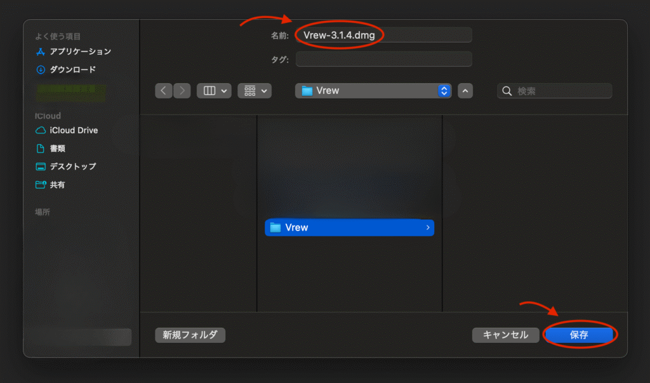650x383 pixels.
Task: Collapse the dialog with the chevron-up button
Action: pos(465,90)
